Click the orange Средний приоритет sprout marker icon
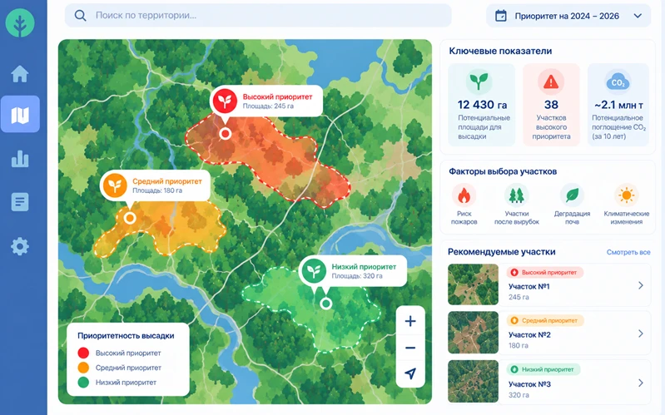 [115, 185]
